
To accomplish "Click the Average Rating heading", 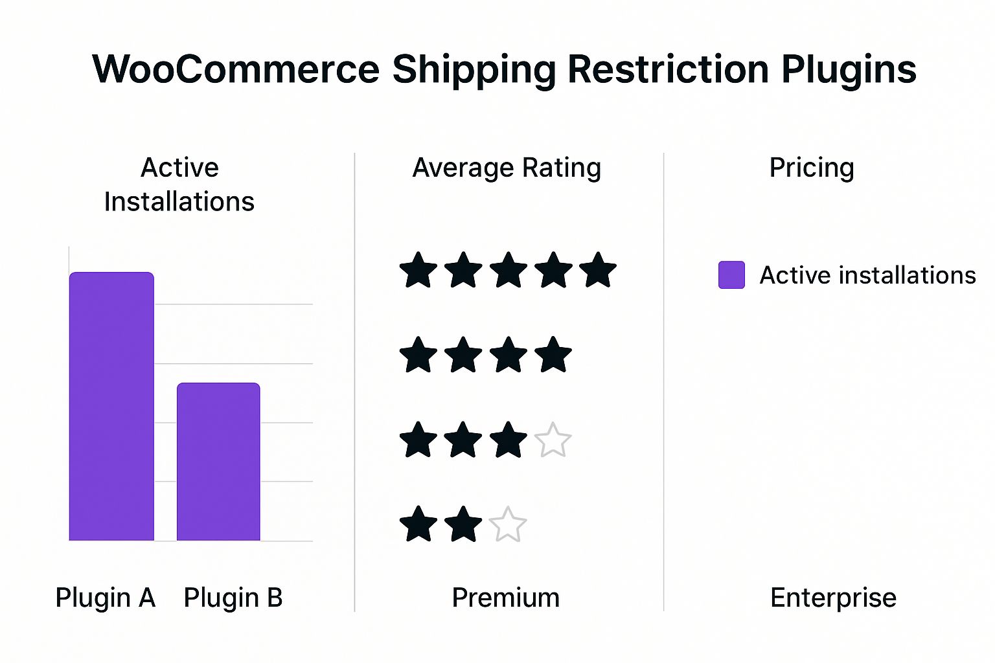I will point(507,168).
